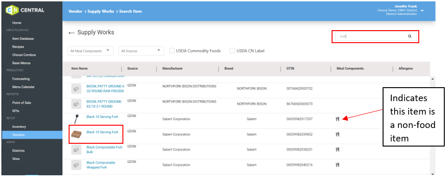
Task: Open Black 10 Serving Fork link, GTIN 00039982039852
Action: (x=102, y=132)
